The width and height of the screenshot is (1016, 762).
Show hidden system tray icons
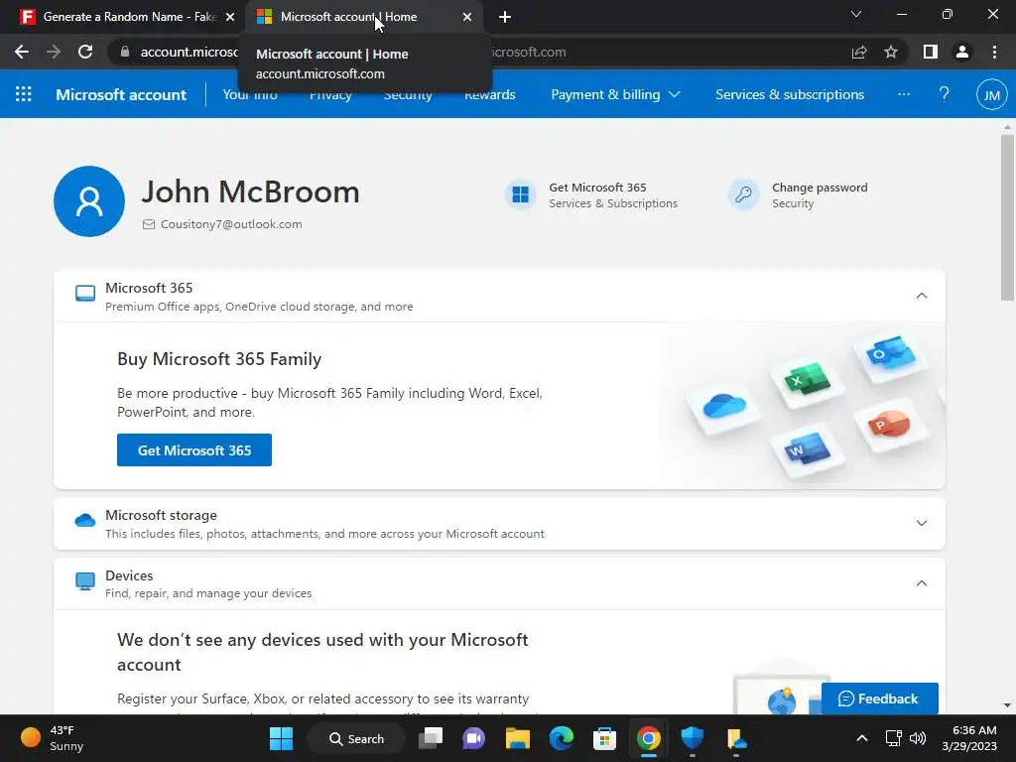(x=862, y=738)
